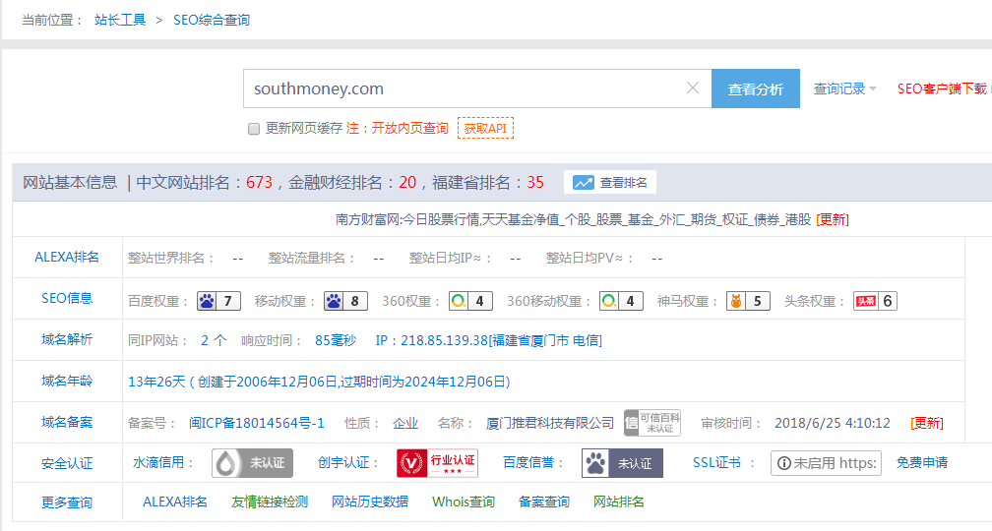This screenshot has height=531, width=992.
Task: Click response time 85毫秒
Action: 336,340
